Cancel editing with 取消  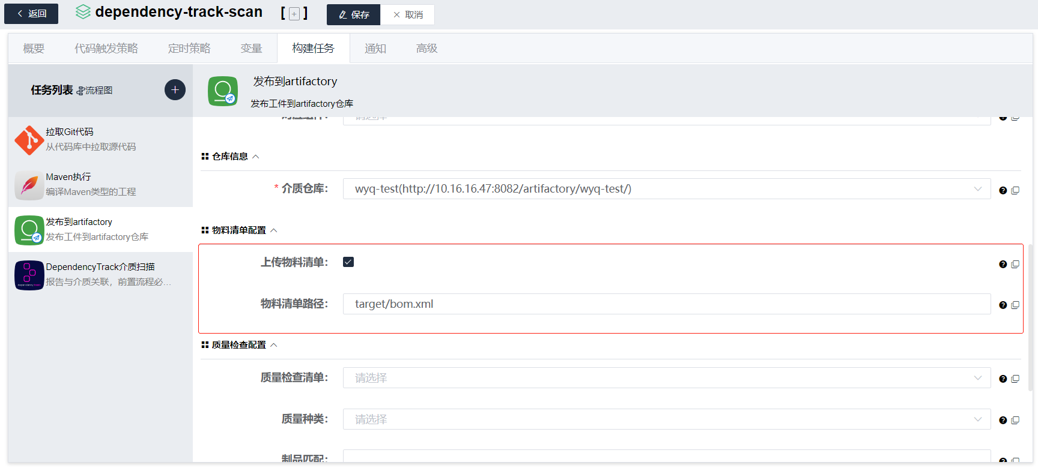pyautogui.click(x=407, y=14)
